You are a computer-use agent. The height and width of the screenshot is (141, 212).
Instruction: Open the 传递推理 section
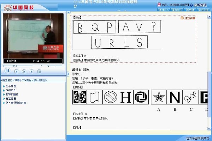click(x=11, y=99)
